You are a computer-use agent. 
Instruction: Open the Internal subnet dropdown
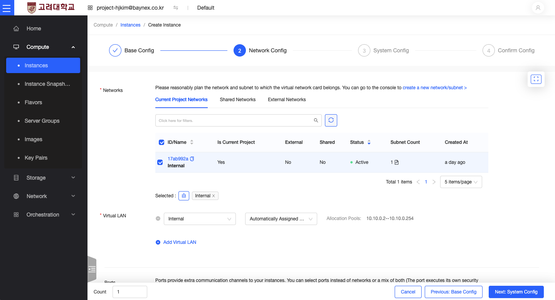tap(200, 219)
